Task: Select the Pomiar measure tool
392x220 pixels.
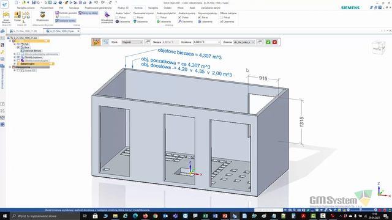Action: 17,16
